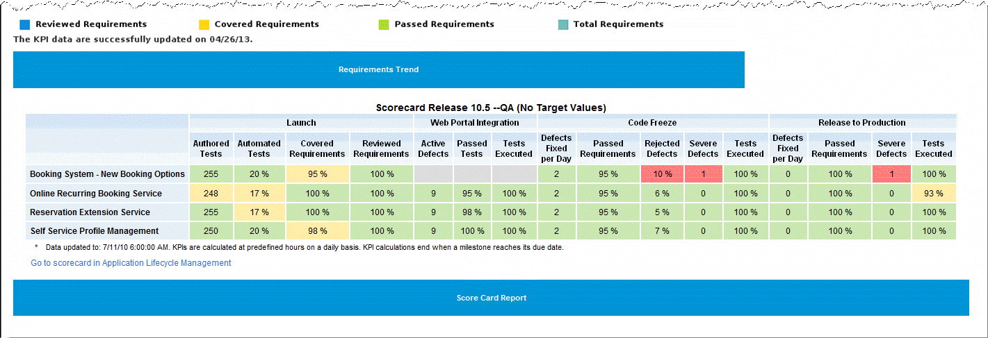The image size is (988, 338).
Task: Click the teal Total Requirements legend swatch
Action: point(563,24)
